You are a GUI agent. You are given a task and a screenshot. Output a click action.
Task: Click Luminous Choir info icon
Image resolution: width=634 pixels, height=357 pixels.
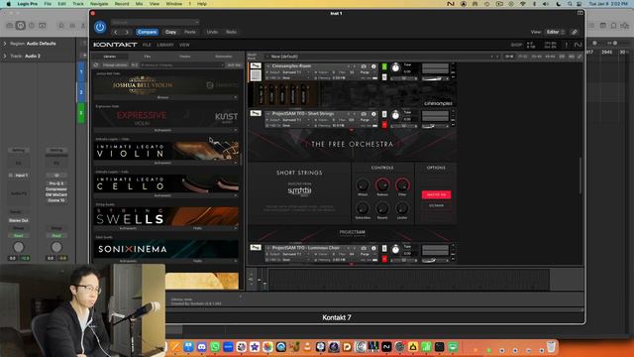[373, 248]
